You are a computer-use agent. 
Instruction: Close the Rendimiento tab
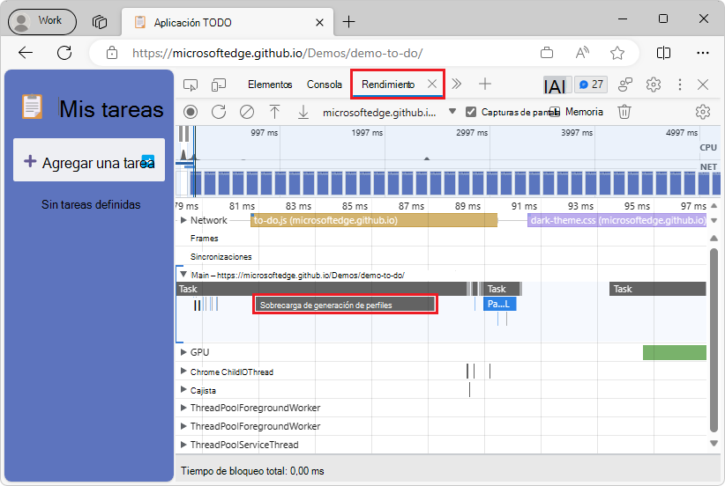(x=432, y=84)
